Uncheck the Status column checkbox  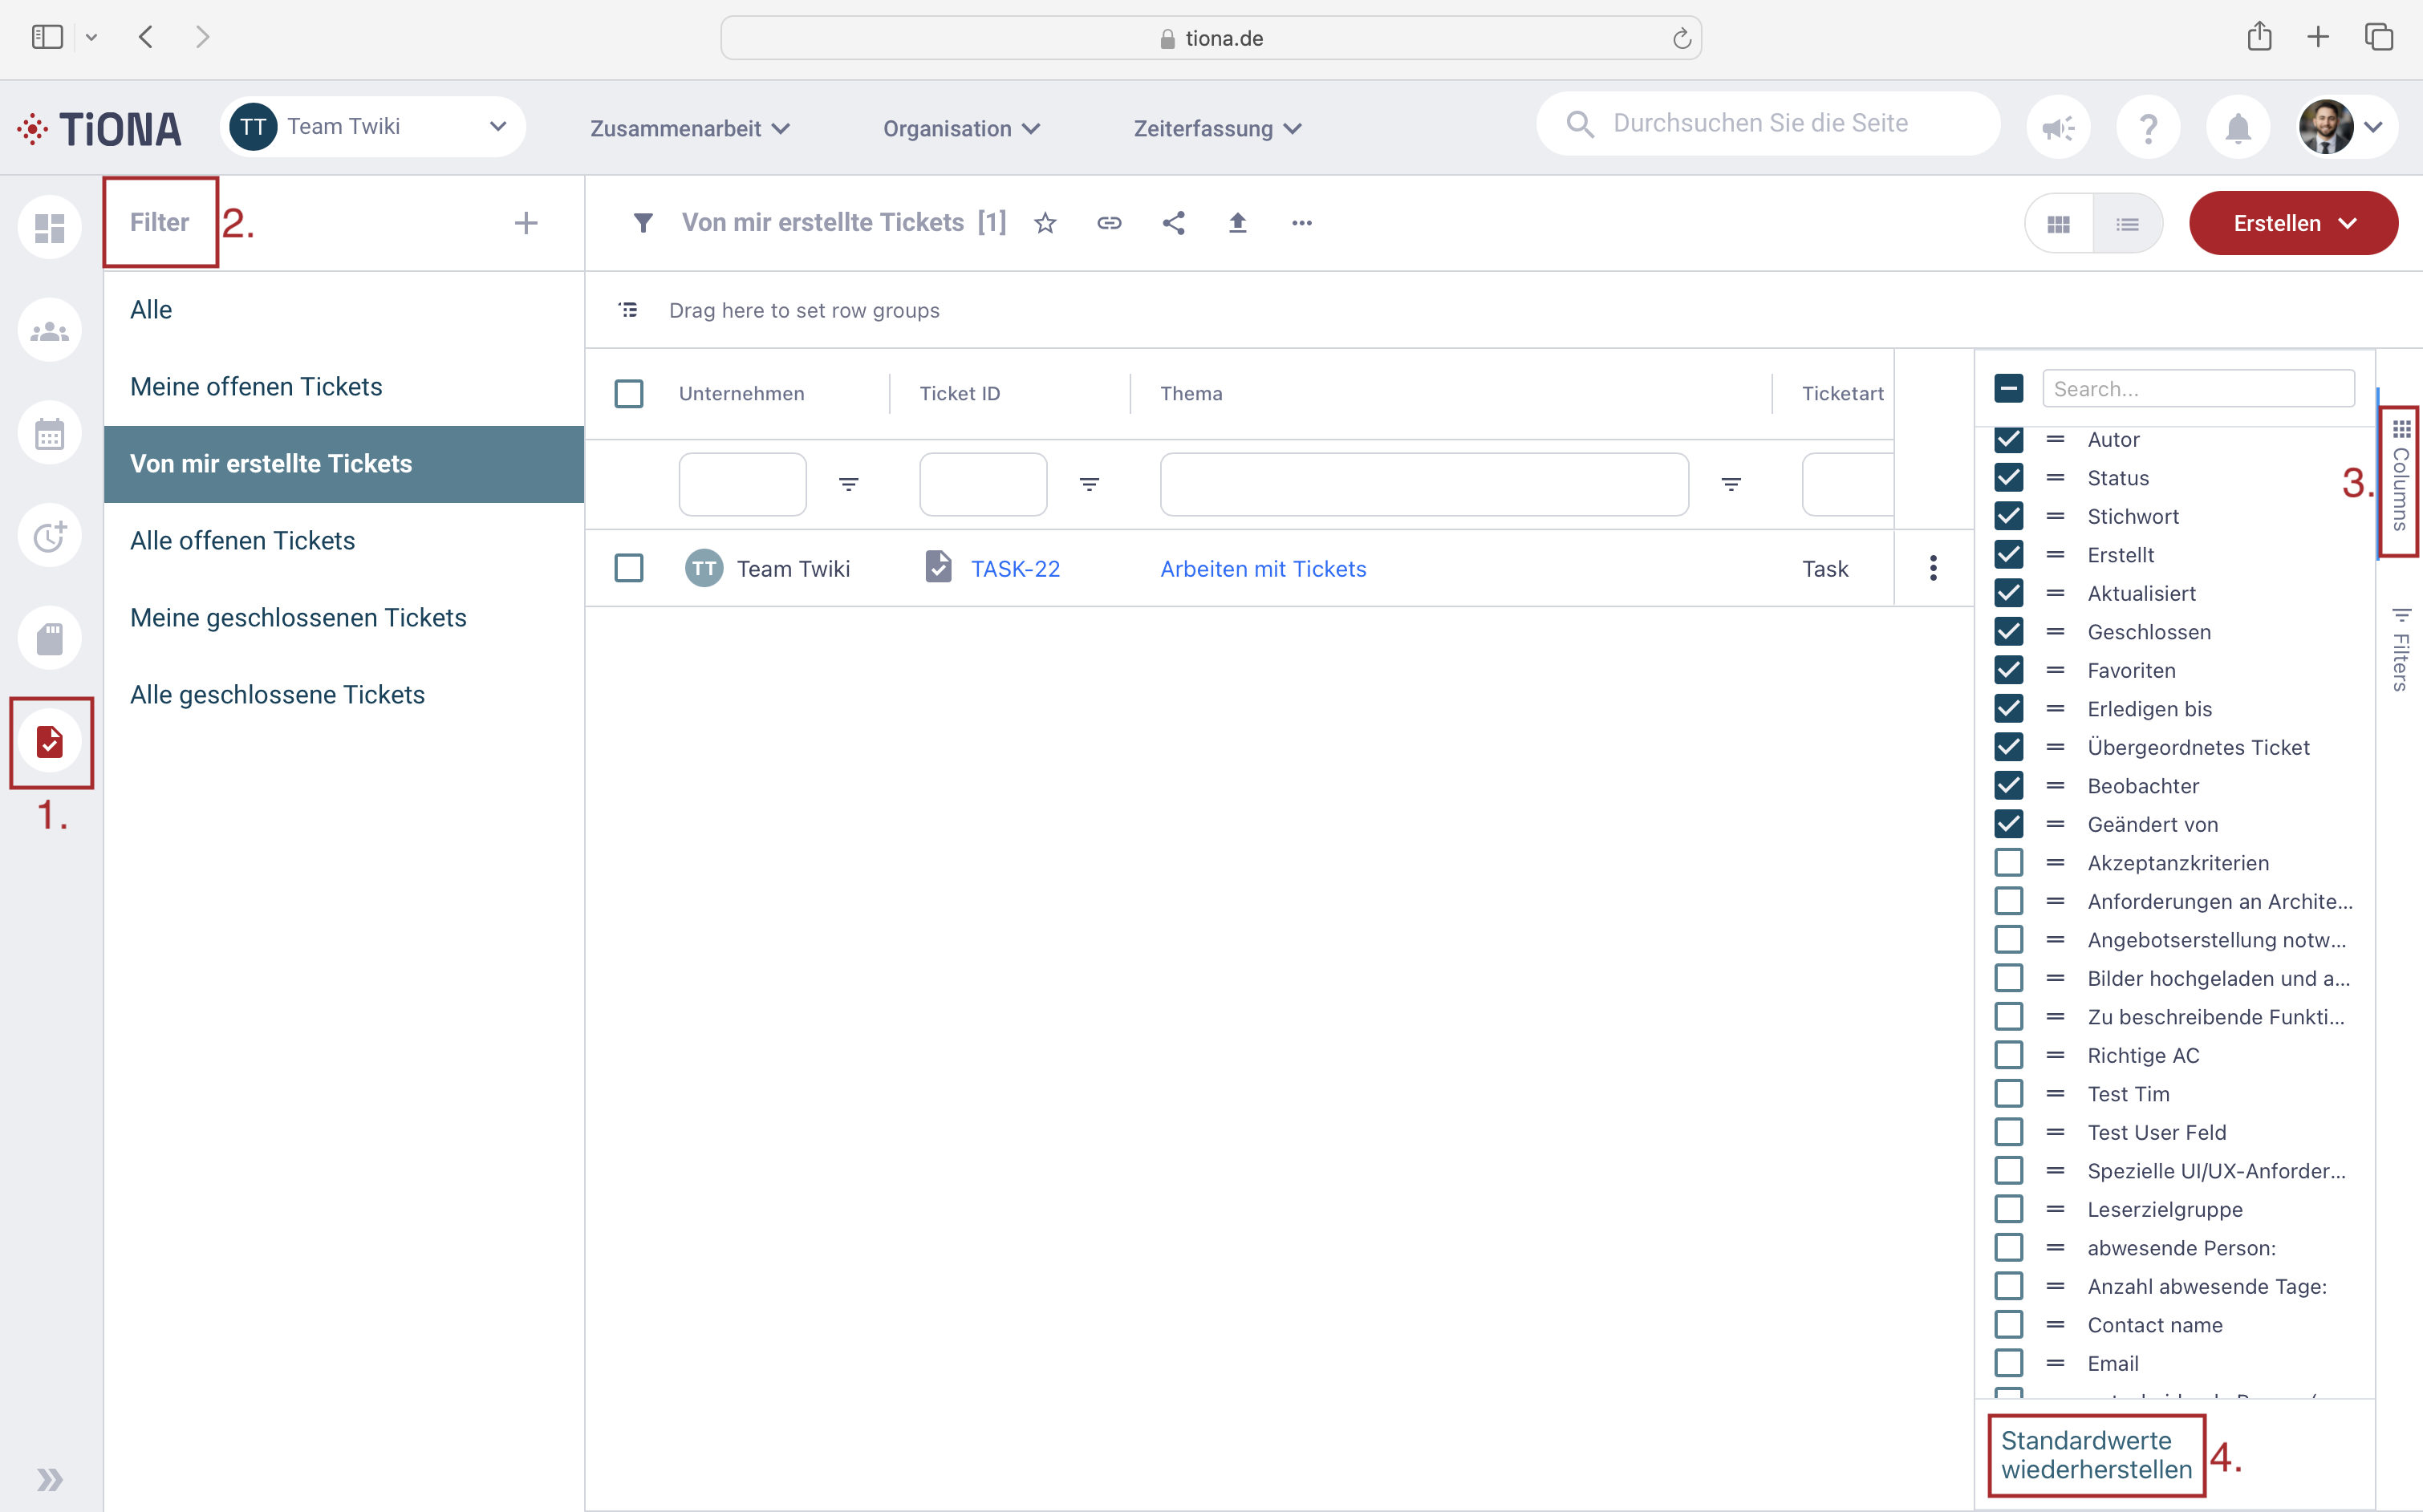pos(2008,477)
